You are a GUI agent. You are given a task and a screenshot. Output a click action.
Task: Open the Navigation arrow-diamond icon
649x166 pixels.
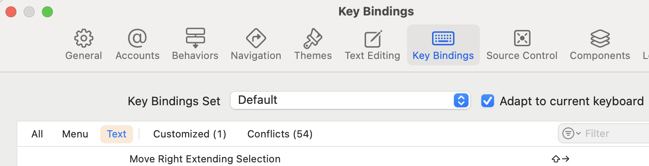pyautogui.click(x=256, y=39)
